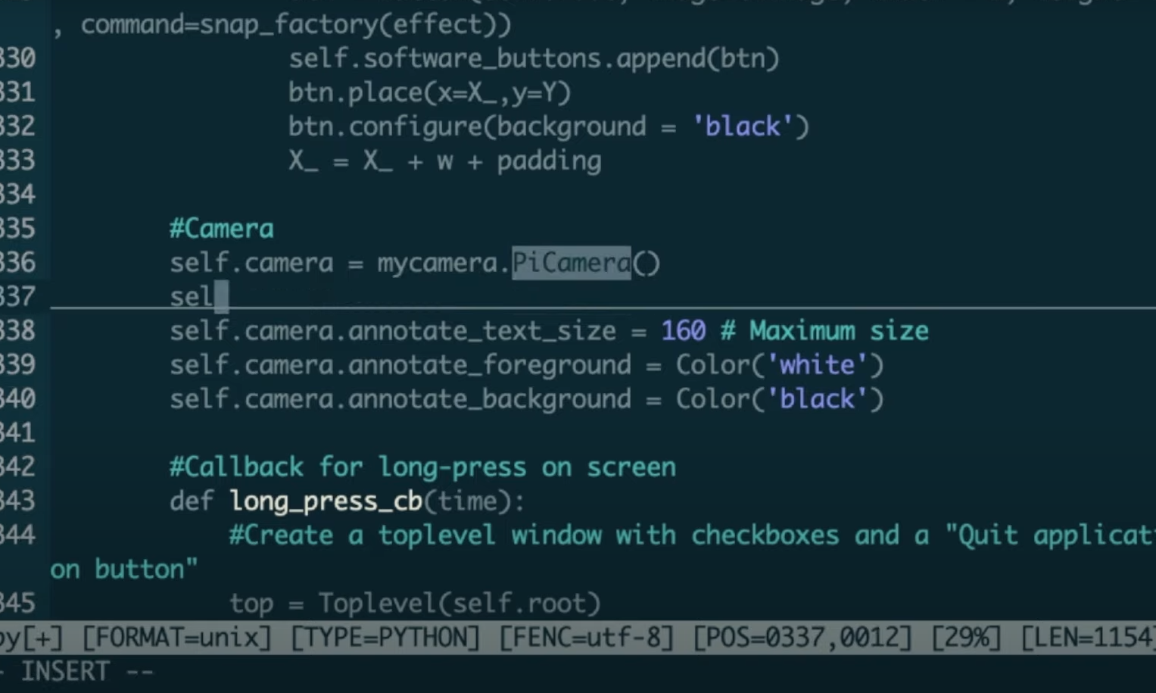Click the [FENC=utf-8] encoding indicator
The image size is (1156, 693).
tap(586, 638)
